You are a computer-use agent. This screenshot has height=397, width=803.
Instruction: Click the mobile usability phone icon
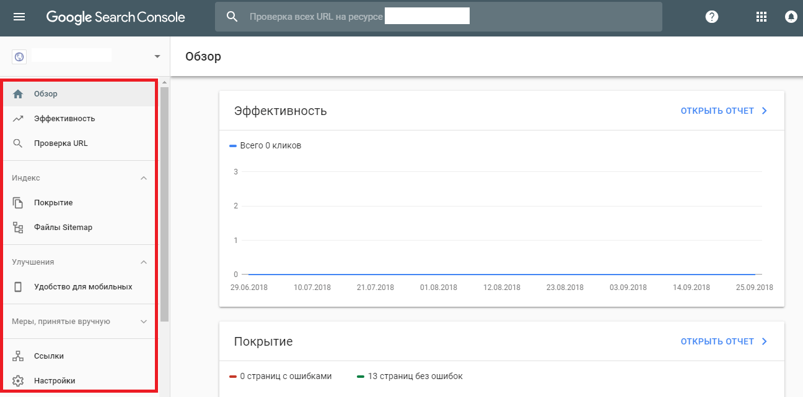17,286
